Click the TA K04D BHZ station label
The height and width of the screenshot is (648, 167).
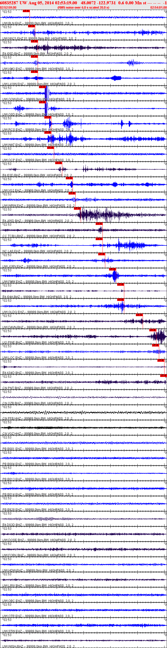(38, 373)
